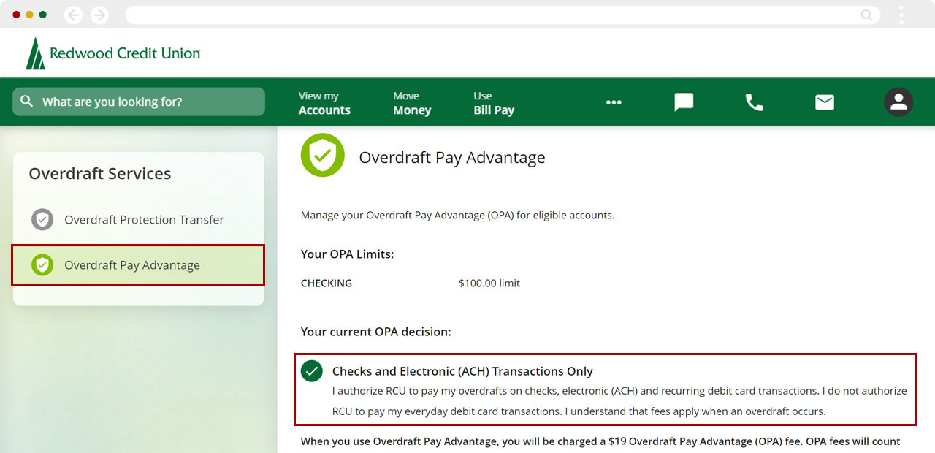Click the $19 OPA fee notice text
This screenshot has height=453, width=935.
point(600,441)
